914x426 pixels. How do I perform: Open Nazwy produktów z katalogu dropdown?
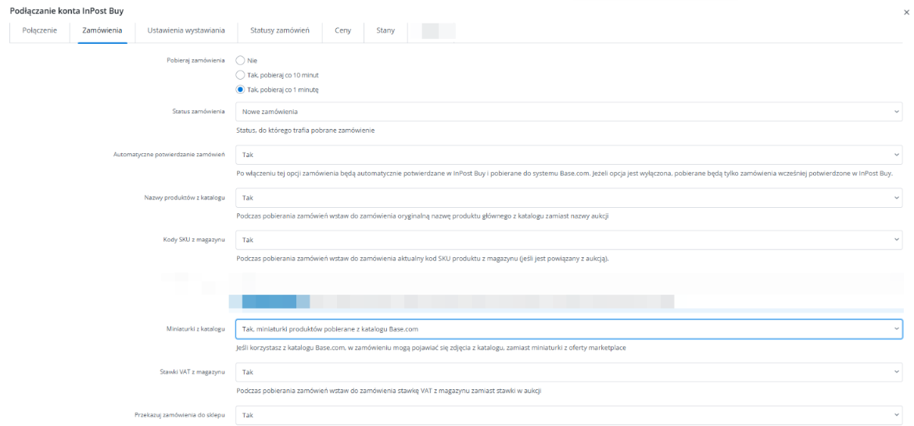568,198
